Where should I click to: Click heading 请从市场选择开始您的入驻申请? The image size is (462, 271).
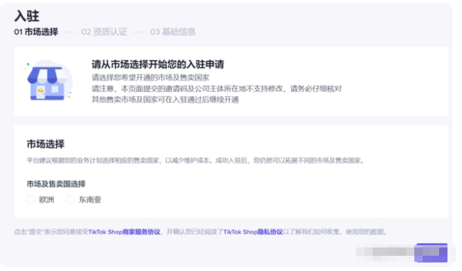(x=158, y=64)
